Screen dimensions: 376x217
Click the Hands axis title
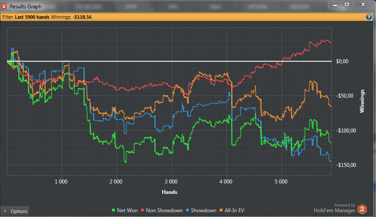click(x=169, y=192)
